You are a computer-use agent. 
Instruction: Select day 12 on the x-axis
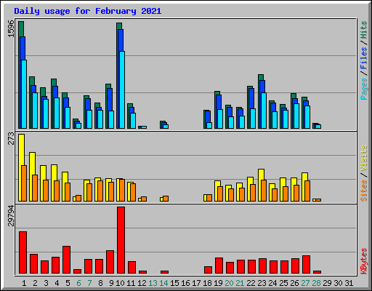coord(142,283)
